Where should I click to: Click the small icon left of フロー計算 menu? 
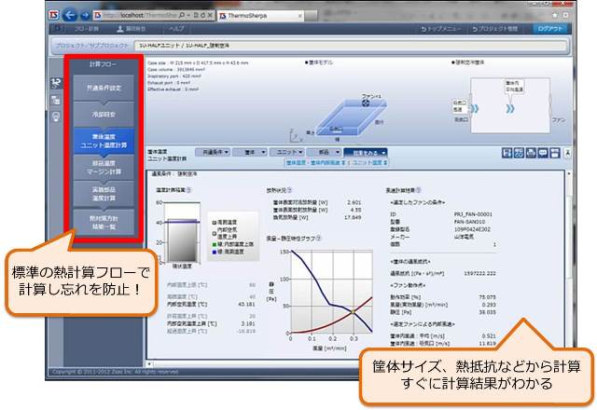(x=57, y=29)
